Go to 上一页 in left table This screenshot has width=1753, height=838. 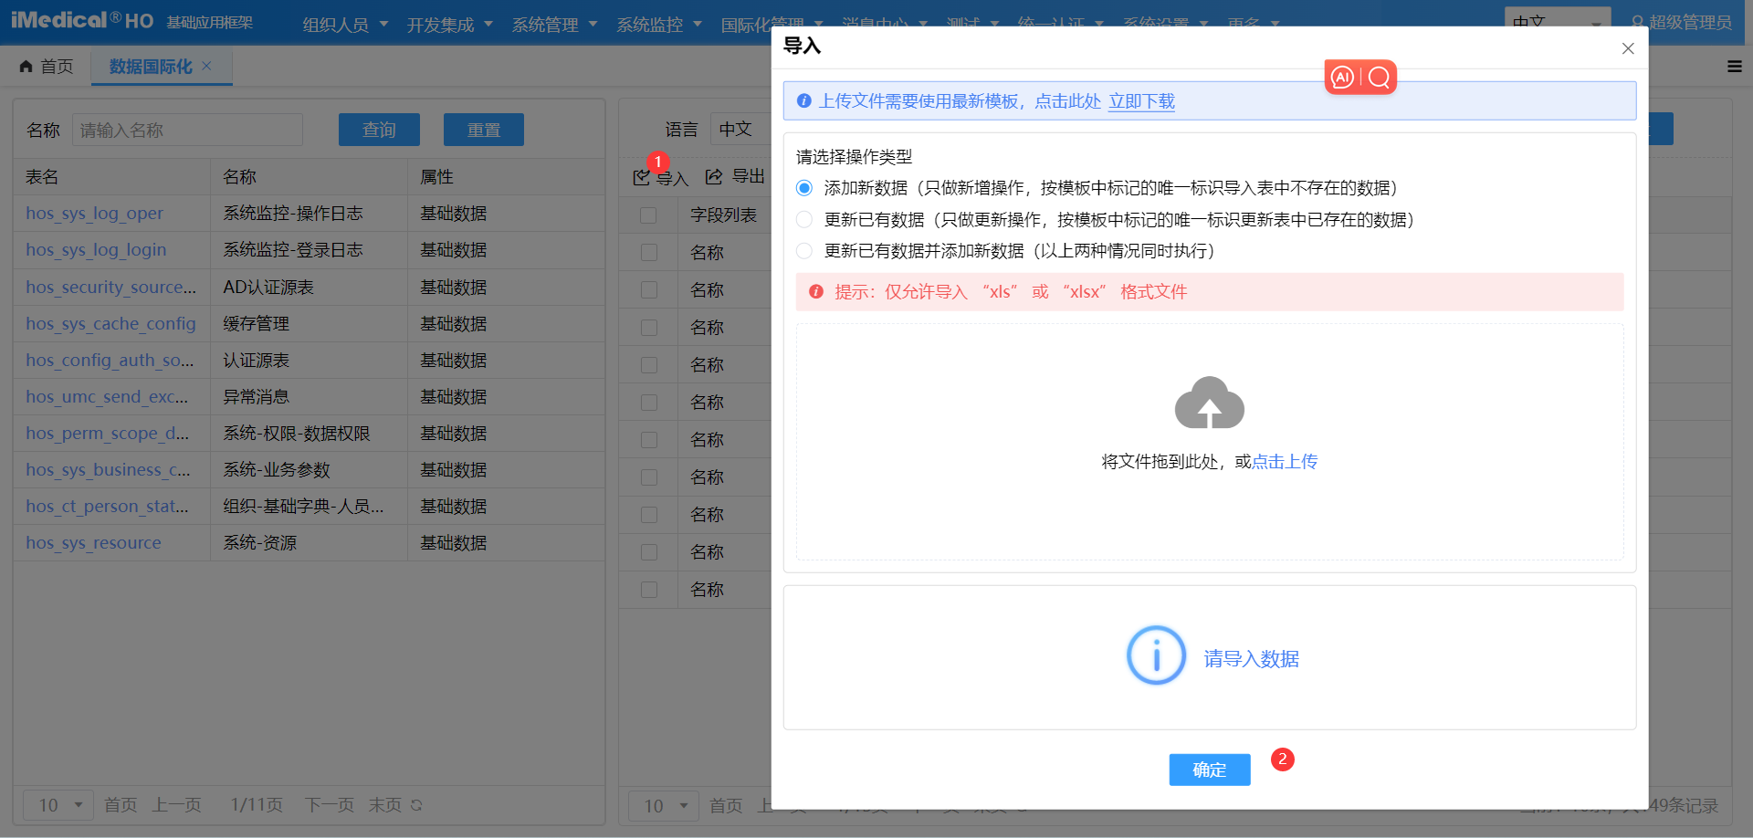(x=176, y=805)
